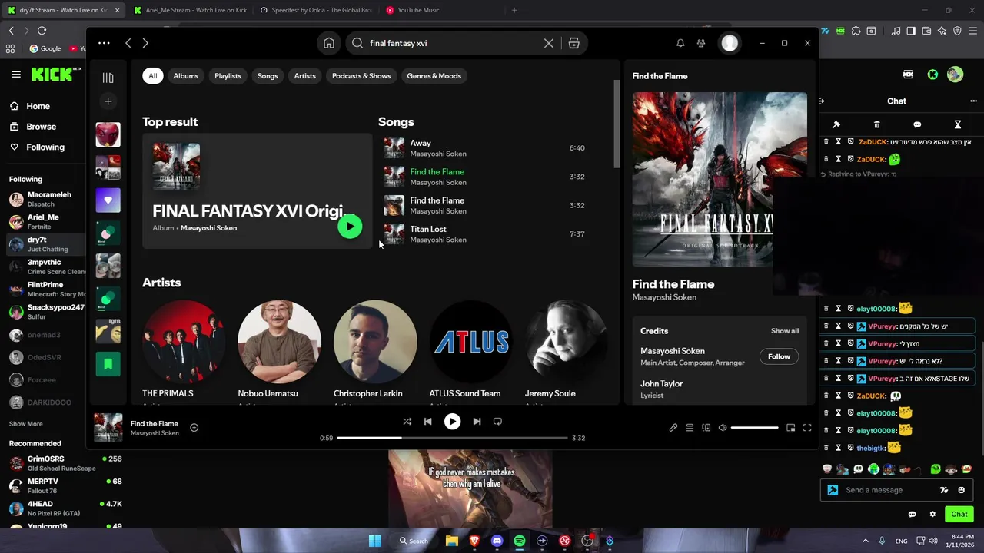Toggle repeat mode
Image resolution: width=984 pixels, height=553 pixels.
tap(497, 422)
